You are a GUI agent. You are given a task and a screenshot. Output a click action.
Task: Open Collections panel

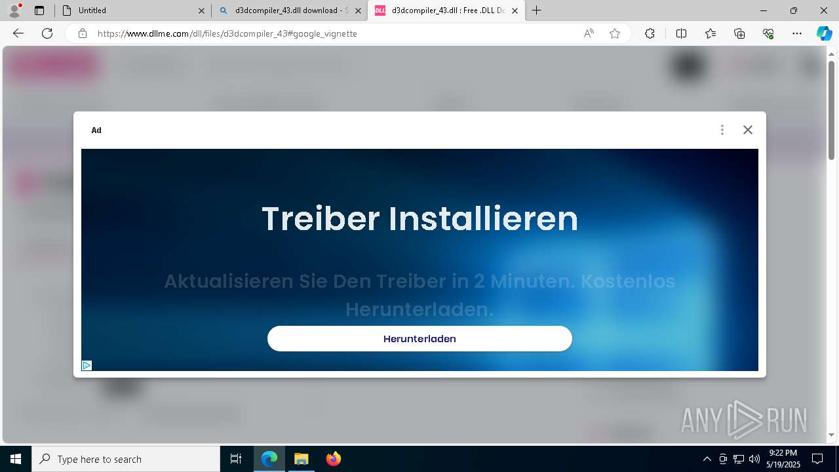(x=739, y=33)
